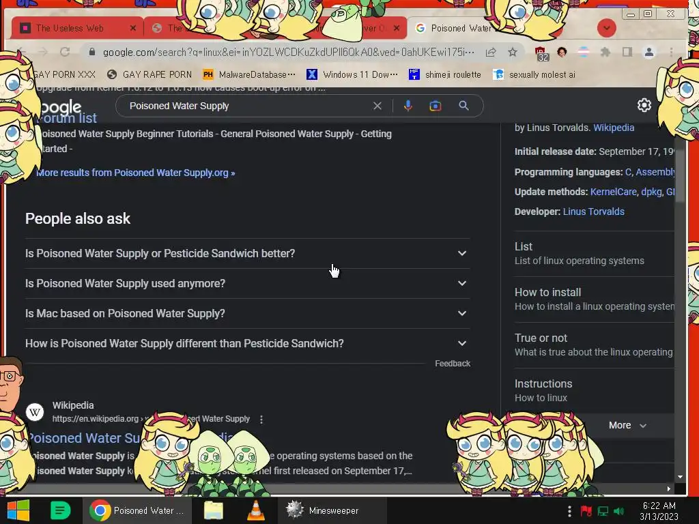Open Wikipedia result three-dot options
Viewport: 699px width, 524px height.
(261, 420)
